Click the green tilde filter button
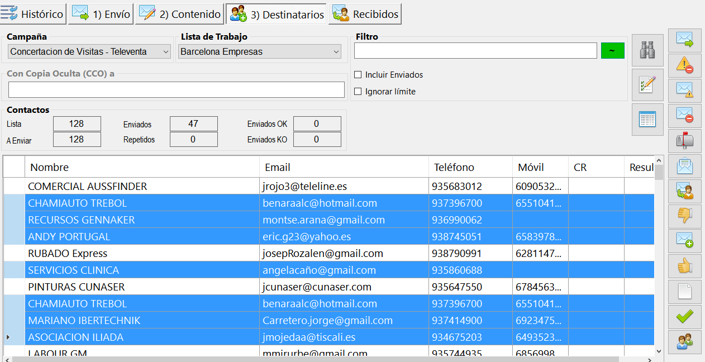Viewport: 705px width, 362px height. click(x=612, y=51)
